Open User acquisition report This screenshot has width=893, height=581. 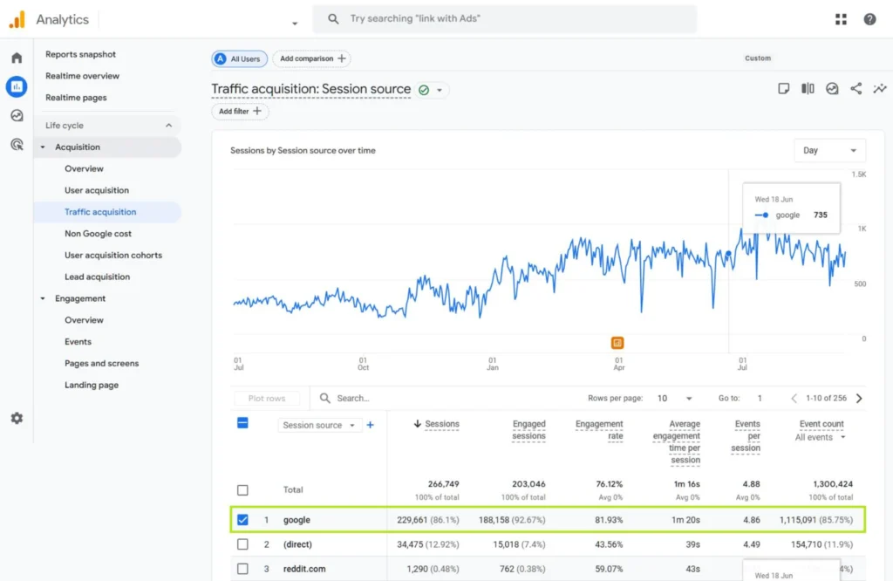[x=96, y=190]
